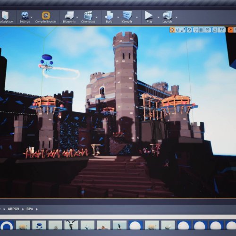This screenshot has width=236, height=236.
Task: Toggle surface snapping in viewport
Action: pos(195,30)
